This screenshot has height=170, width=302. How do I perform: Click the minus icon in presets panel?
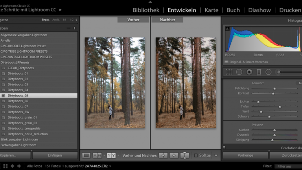[68, 28]
